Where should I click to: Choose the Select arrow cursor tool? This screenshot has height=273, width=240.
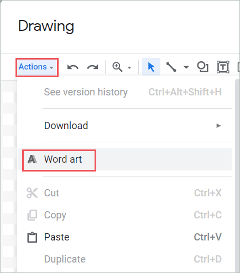point(151,67)
